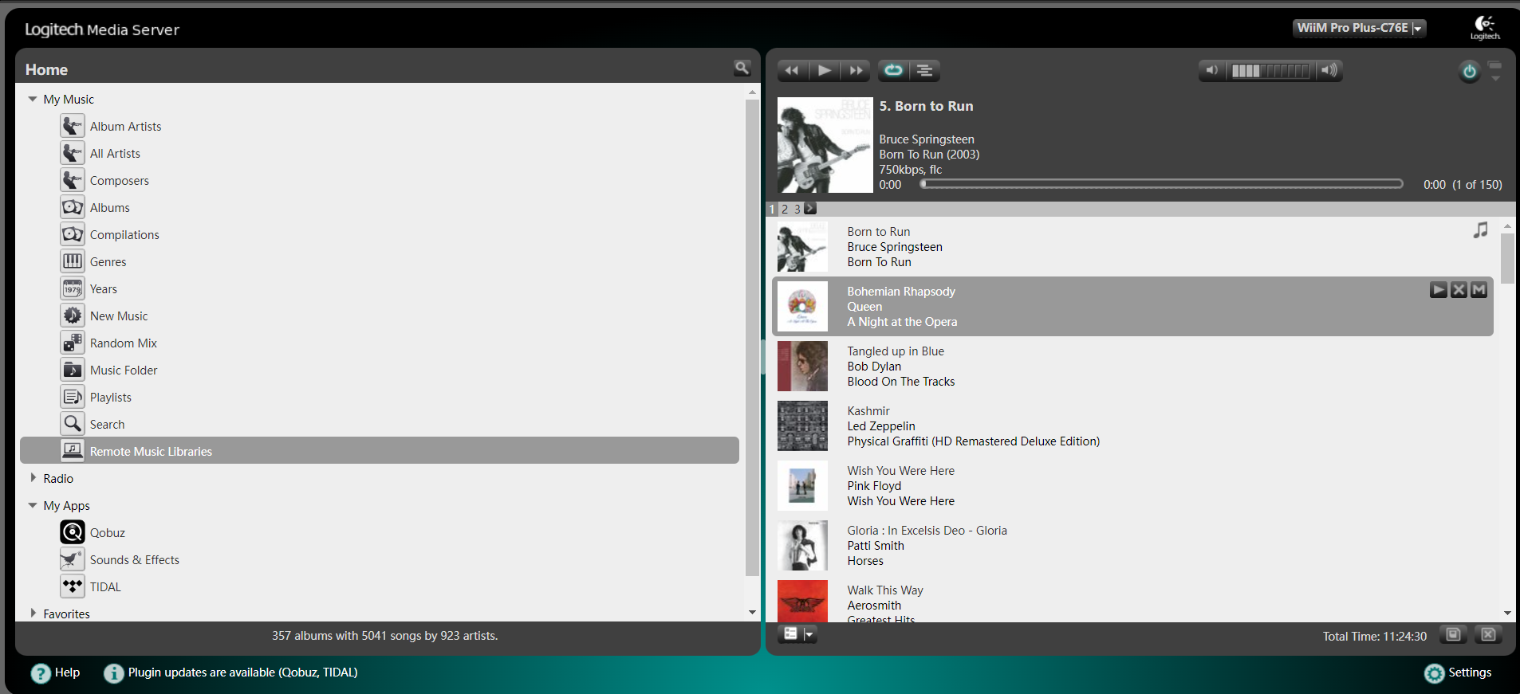Open the WiiM Pro Plus-C76E player dropdown
Screen dimensions: 1520x694
click(1359, 28)
